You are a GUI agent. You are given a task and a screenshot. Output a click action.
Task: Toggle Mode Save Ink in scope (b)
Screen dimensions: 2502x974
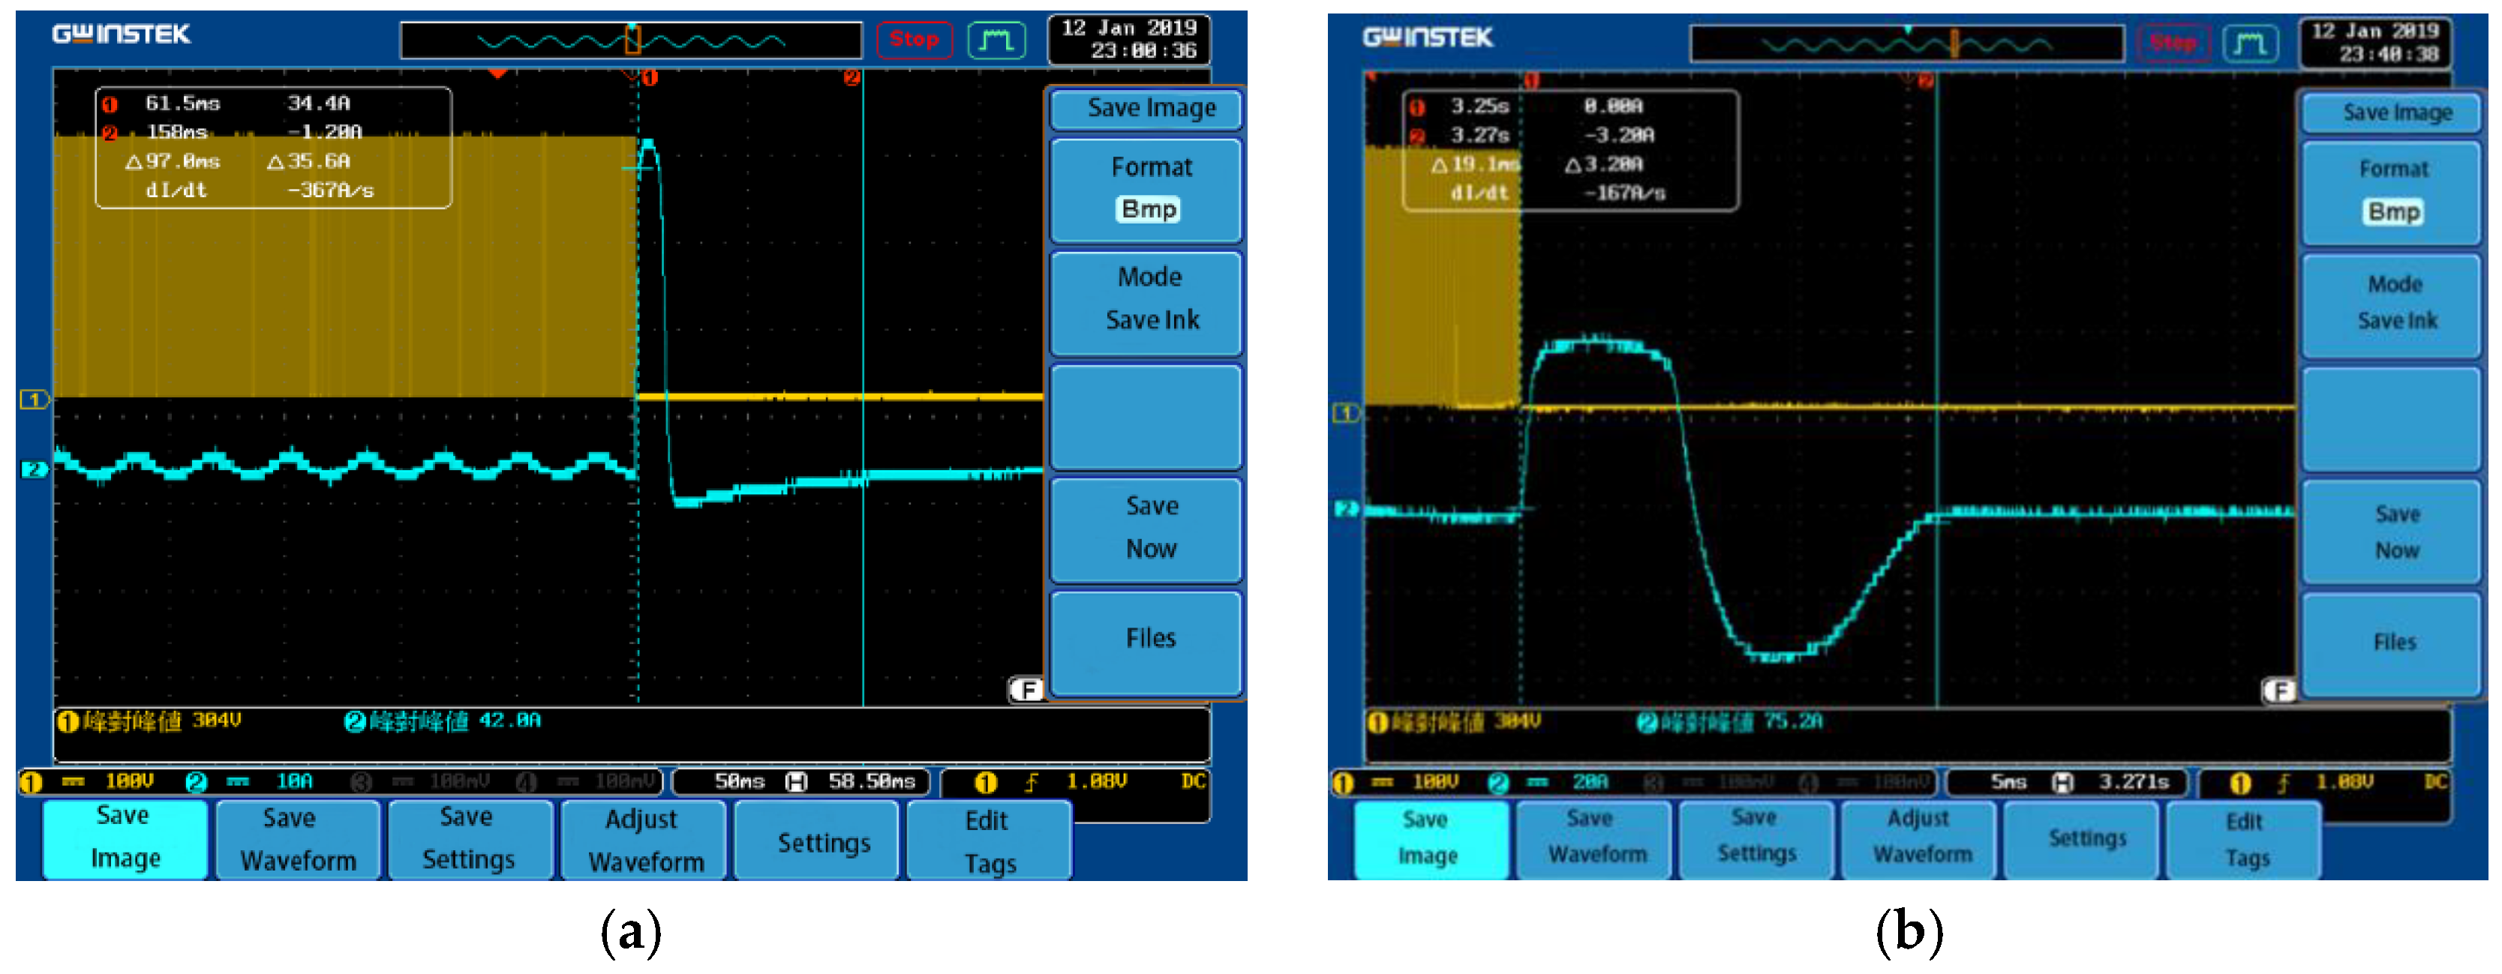[x=2390, y=305]
